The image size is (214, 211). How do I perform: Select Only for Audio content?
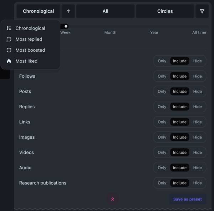[x=162, y=168]
